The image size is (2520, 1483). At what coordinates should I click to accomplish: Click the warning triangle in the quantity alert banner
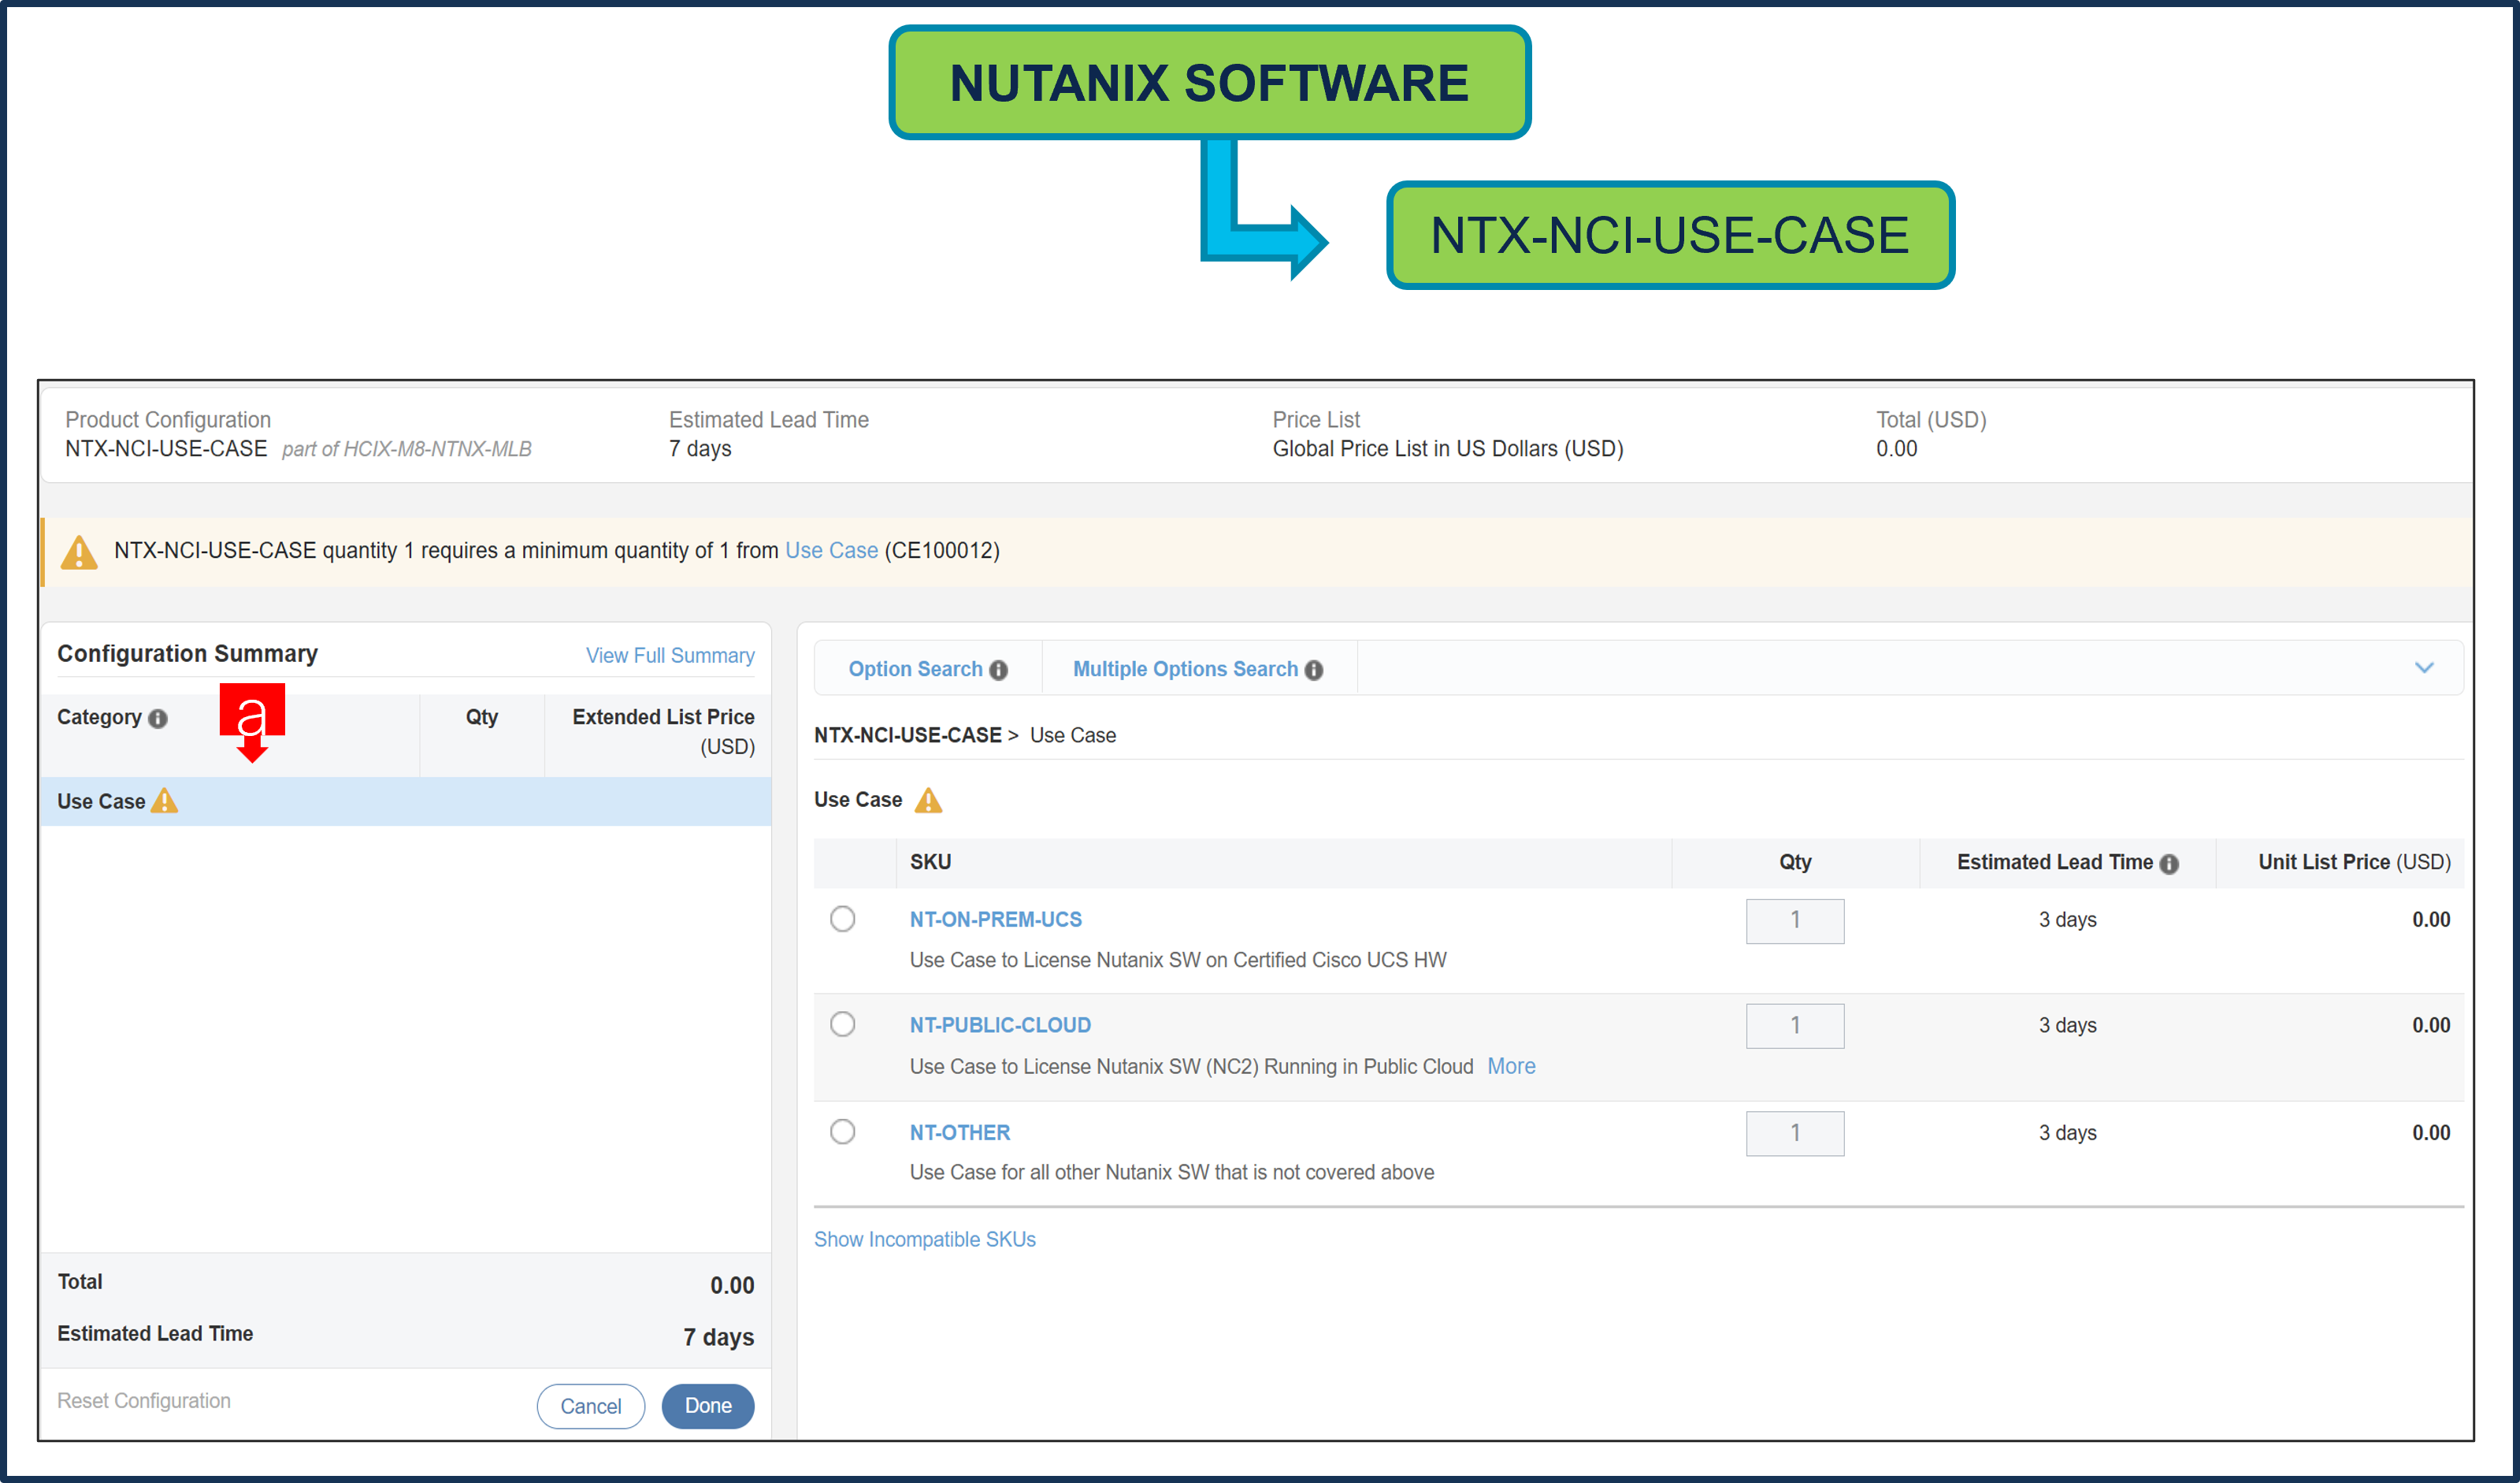pyautogui.click(x=80, y=551)
